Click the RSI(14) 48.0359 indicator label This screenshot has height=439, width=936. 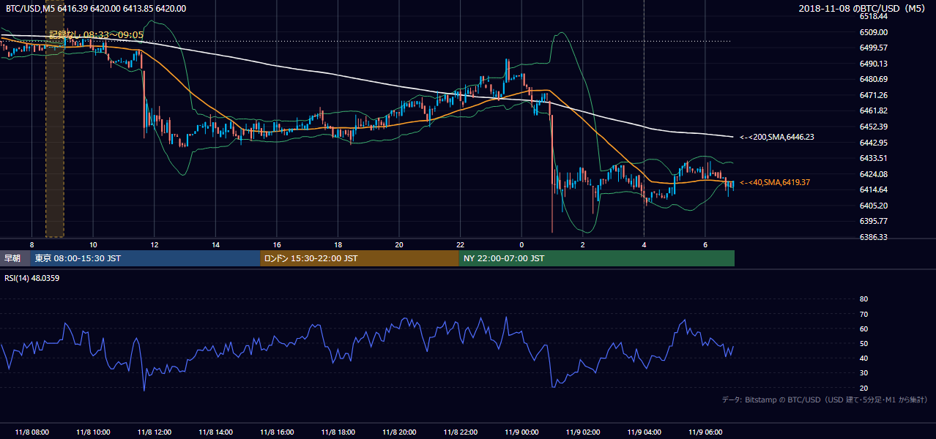[x=32, y=277]
